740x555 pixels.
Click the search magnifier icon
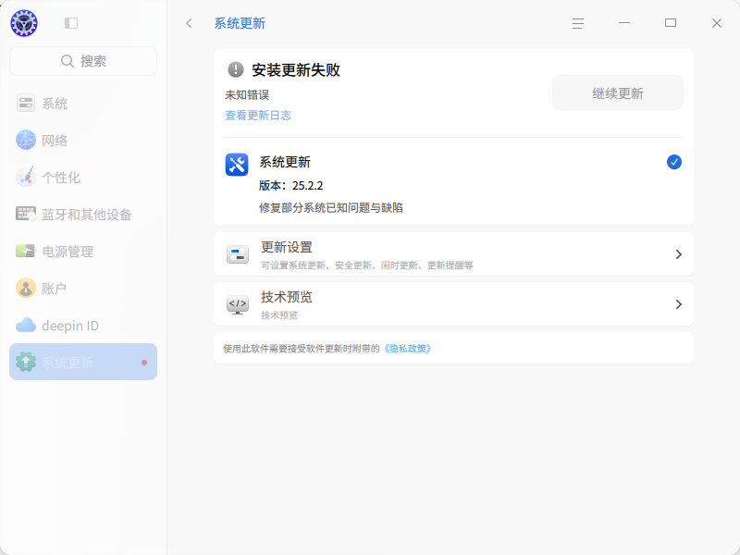[68, 61]
